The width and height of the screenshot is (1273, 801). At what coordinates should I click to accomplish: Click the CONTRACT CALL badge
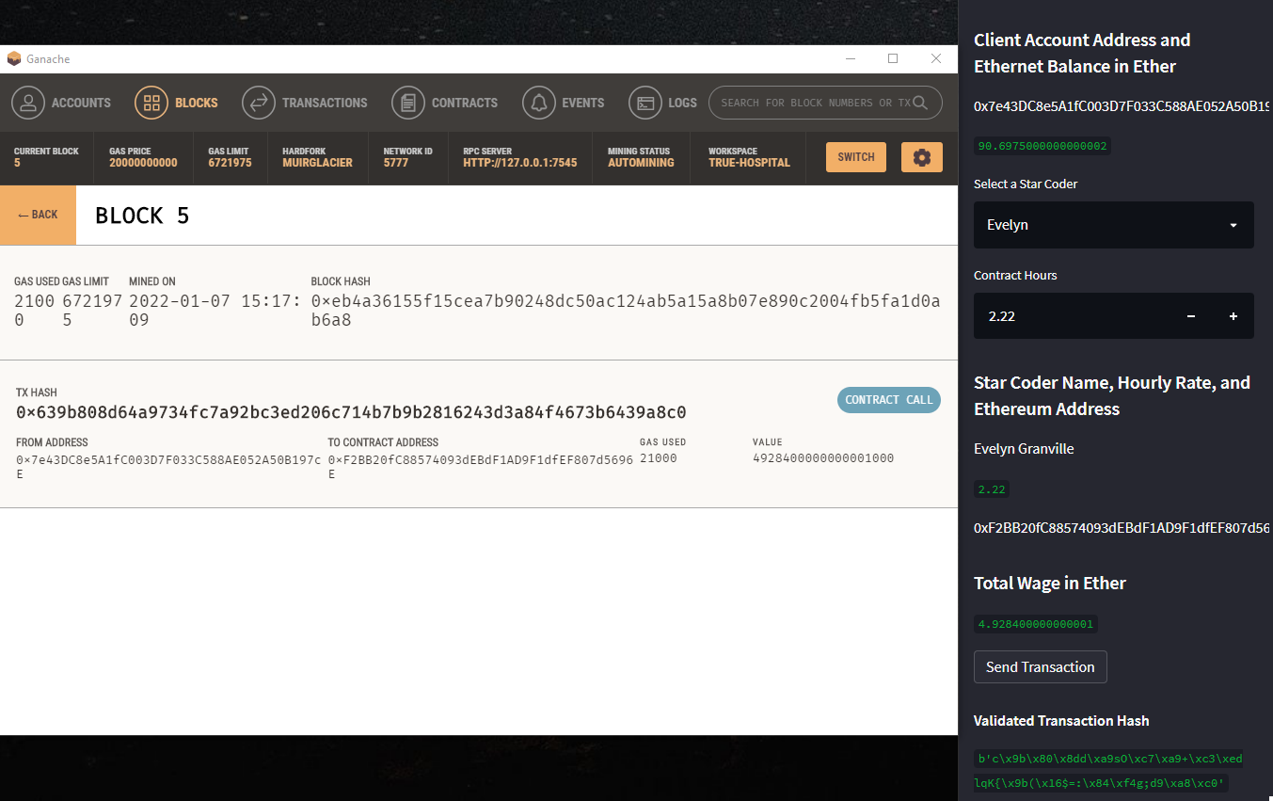coord(888,399)
